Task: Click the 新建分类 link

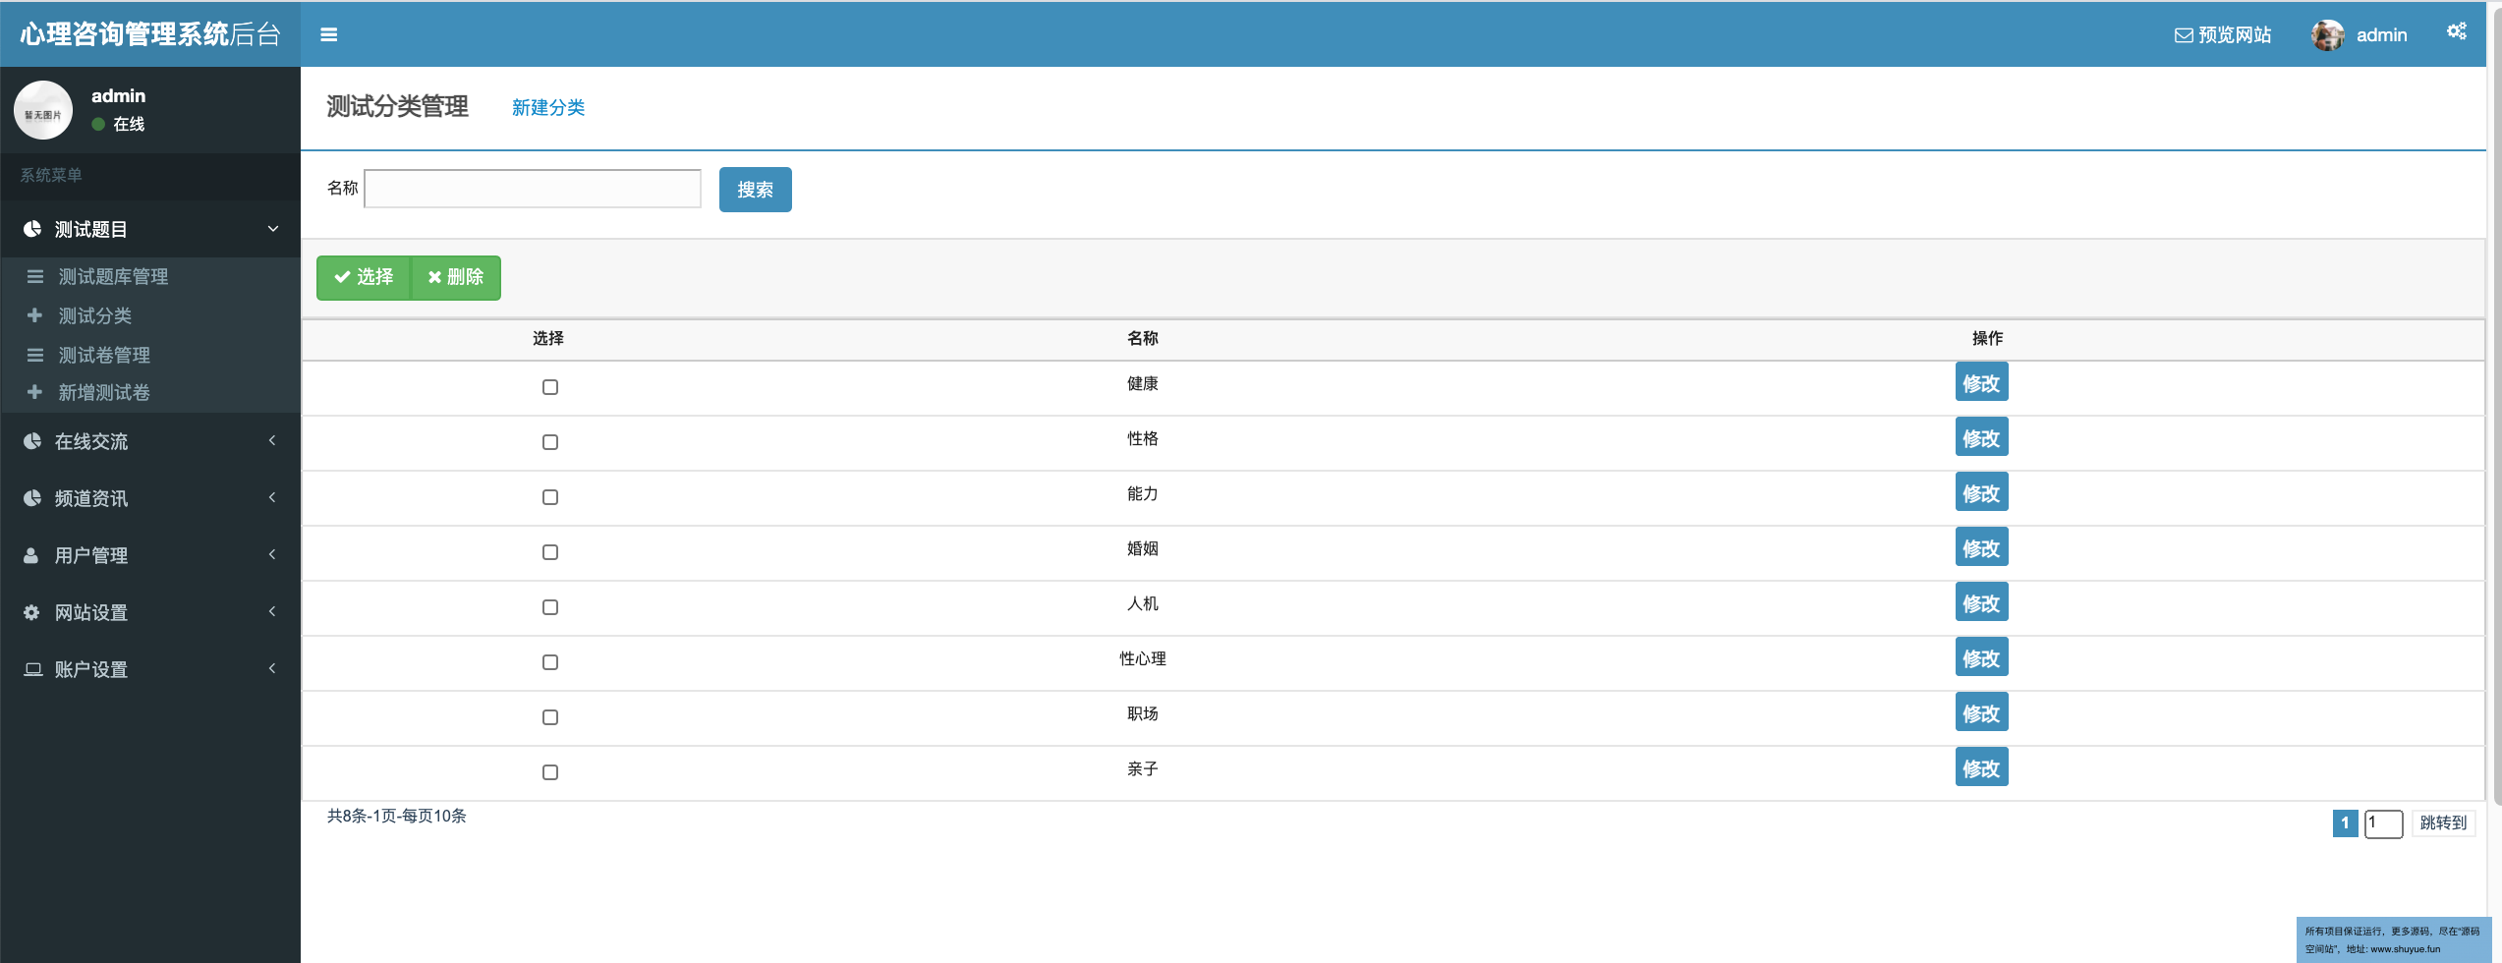Action: [548, 108]
